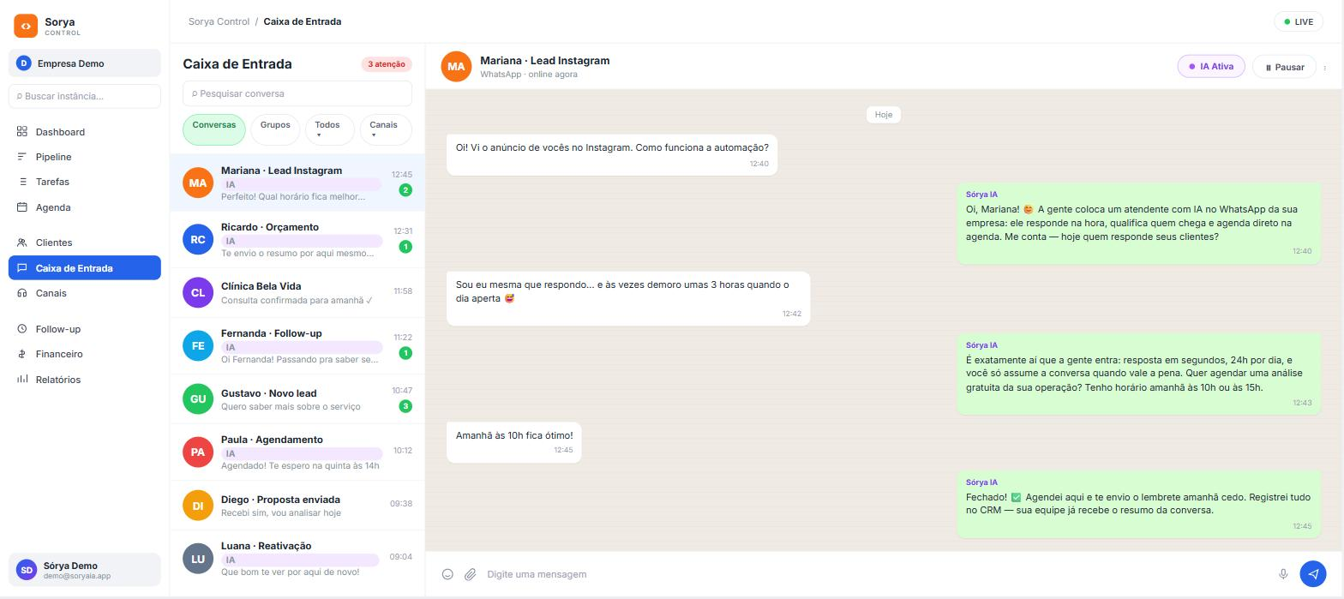Click the Sorya Control breadcrumb link
The width and height of the screenshot is (1344, 599).
[x=219, y=21]
